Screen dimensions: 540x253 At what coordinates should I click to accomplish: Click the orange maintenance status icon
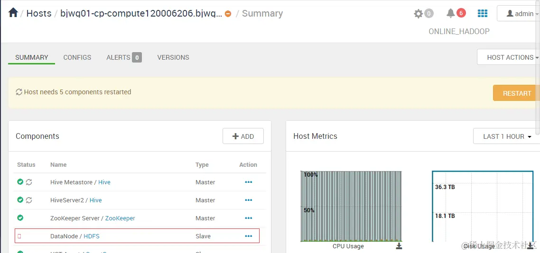[228, 14]
